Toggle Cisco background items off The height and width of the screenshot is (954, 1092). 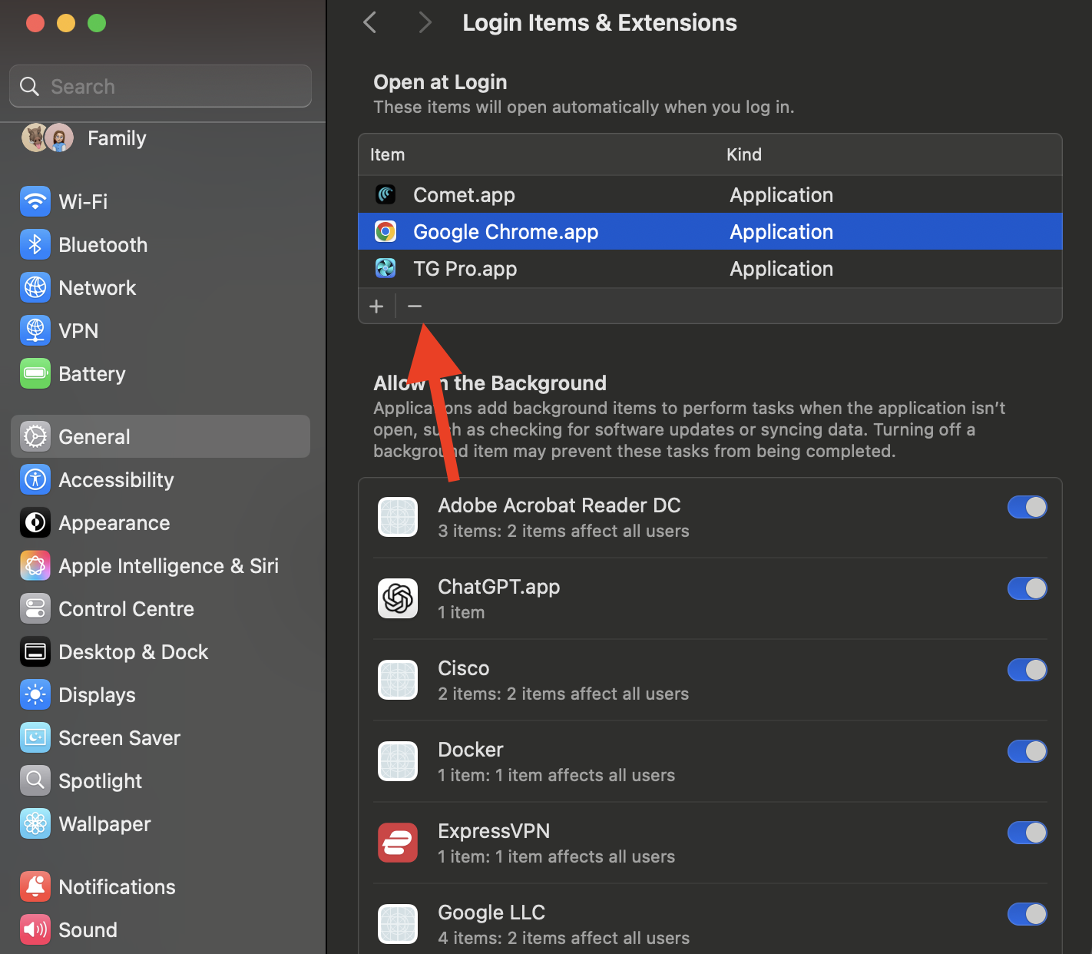(x=1027, y=670)
